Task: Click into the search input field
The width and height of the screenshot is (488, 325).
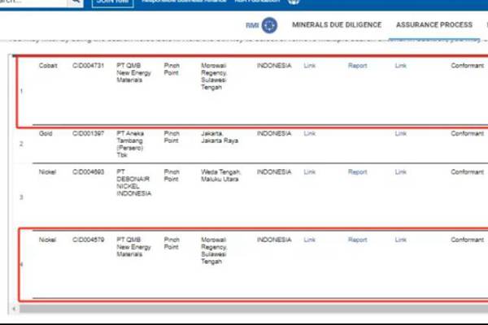Action: (33, 2)
